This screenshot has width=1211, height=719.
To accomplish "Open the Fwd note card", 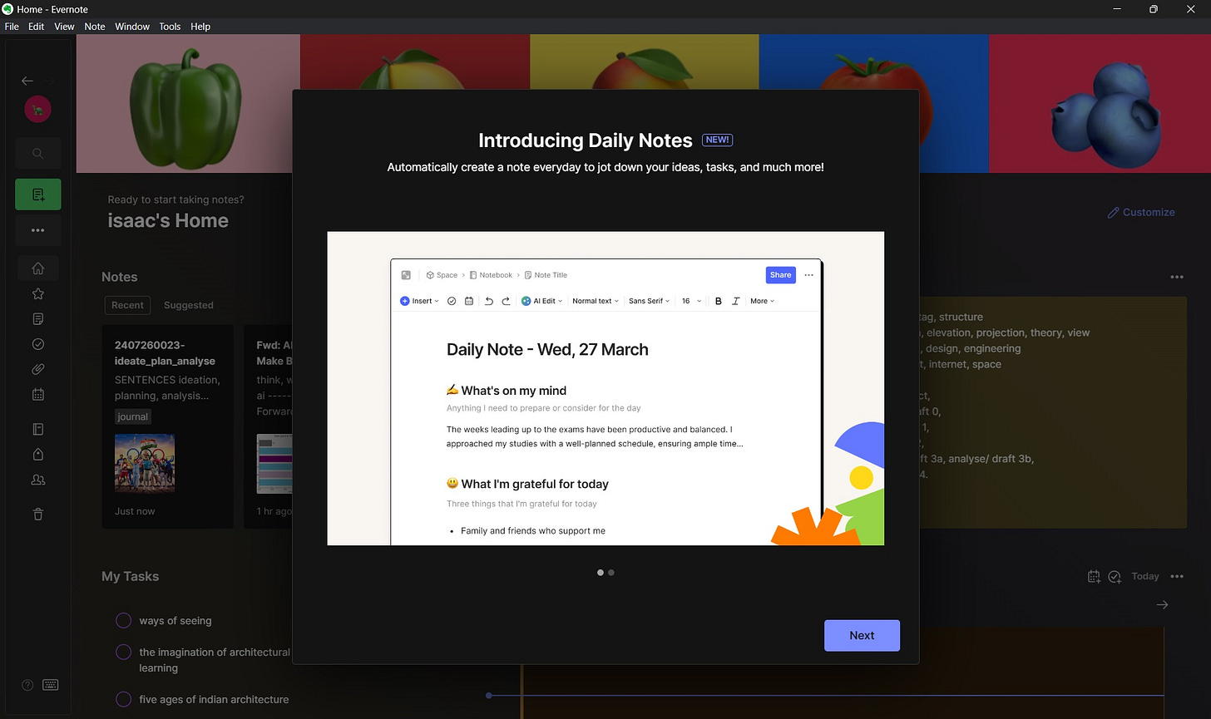I will coord(269,426).
